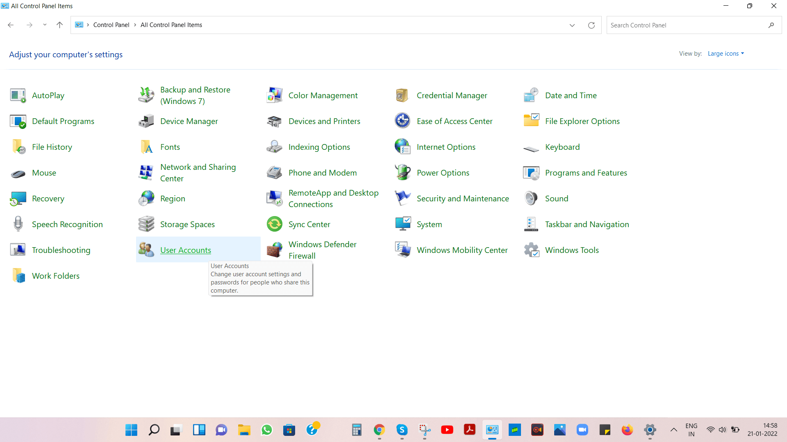787x442 pixels.
Task: Navigate up one folder level
Action: click(x=59, y=25)
